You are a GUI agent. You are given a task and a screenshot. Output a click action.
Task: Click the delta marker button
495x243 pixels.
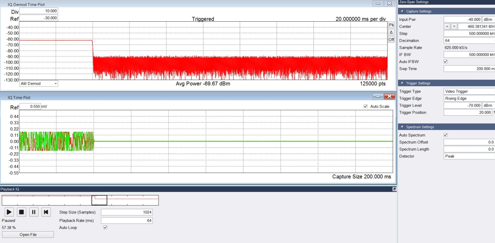click(391, 32)
